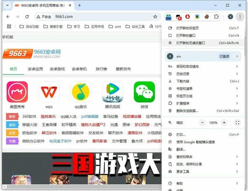Switch to the 安卓应用 site tab
The image size is (248, 191).
35,69
